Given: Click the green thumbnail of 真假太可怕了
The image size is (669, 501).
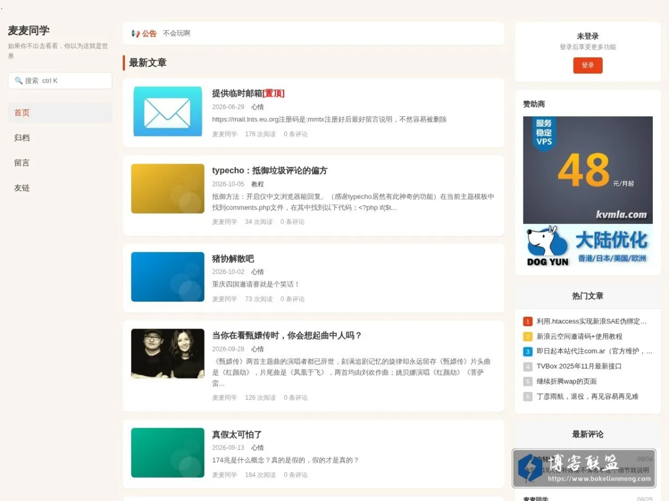Looking at the screenshot, I should pyautogui.click(x=168, y=453).
